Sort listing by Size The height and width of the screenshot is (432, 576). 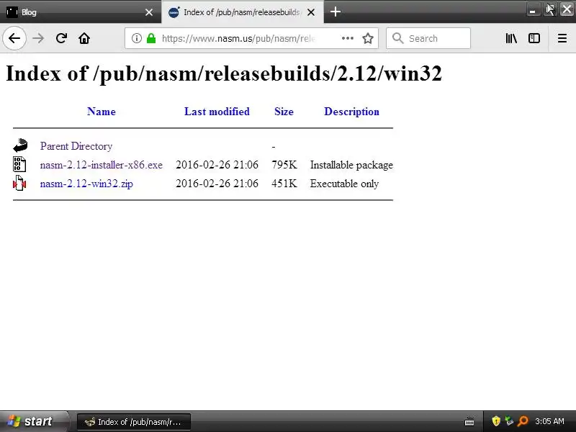point(284,112)
